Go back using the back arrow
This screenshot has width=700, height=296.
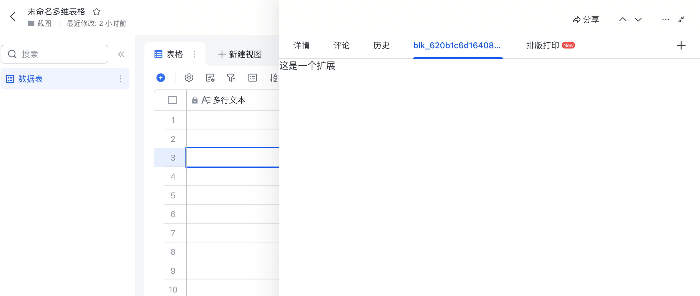pyautogui.click(x=13, y=16)
